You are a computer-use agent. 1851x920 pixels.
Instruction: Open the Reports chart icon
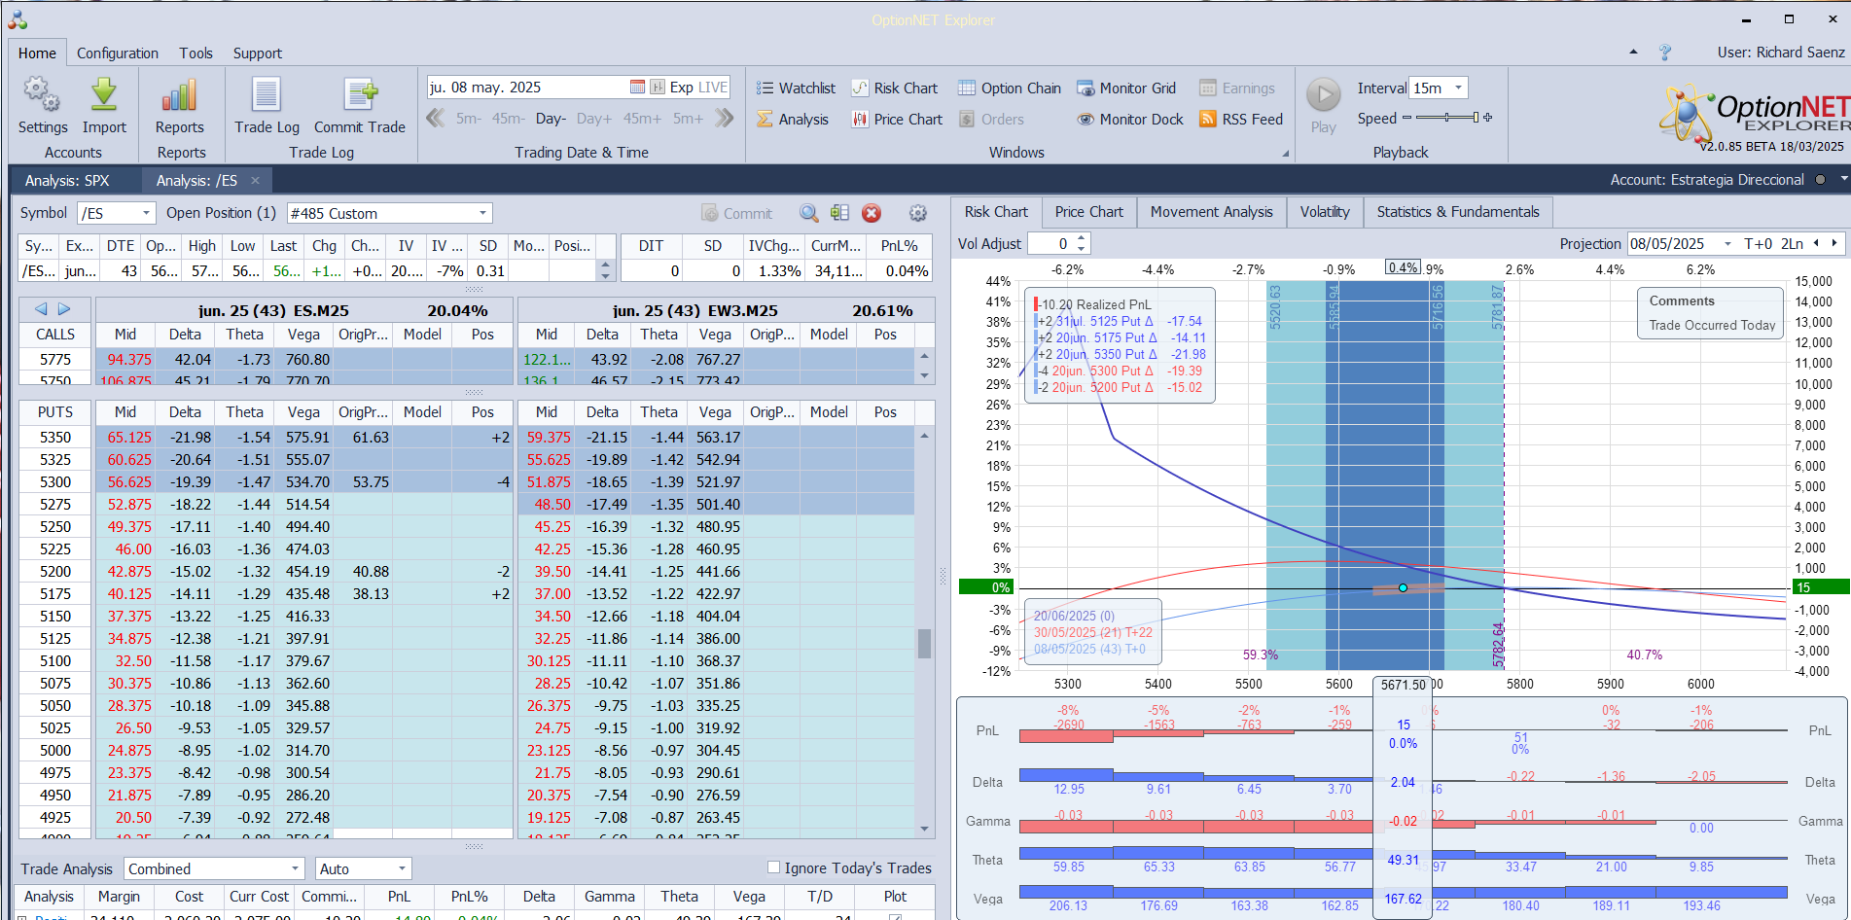[180, 96]
